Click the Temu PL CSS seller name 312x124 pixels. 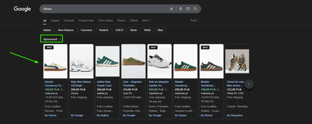coord(235,93)
